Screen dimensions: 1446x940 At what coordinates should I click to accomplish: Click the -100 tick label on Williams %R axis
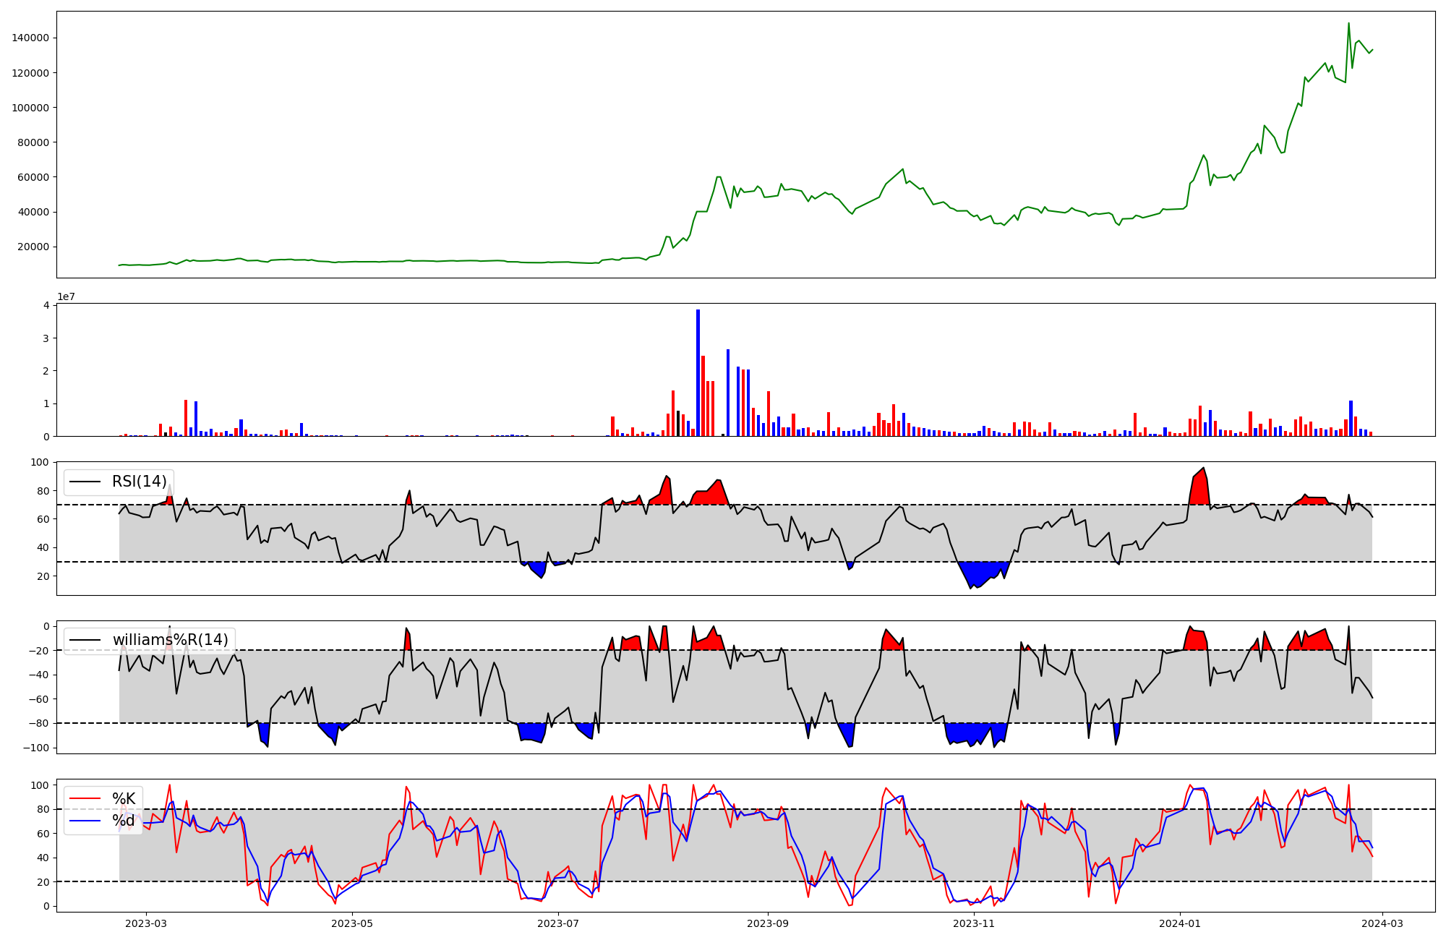point(35,748)
